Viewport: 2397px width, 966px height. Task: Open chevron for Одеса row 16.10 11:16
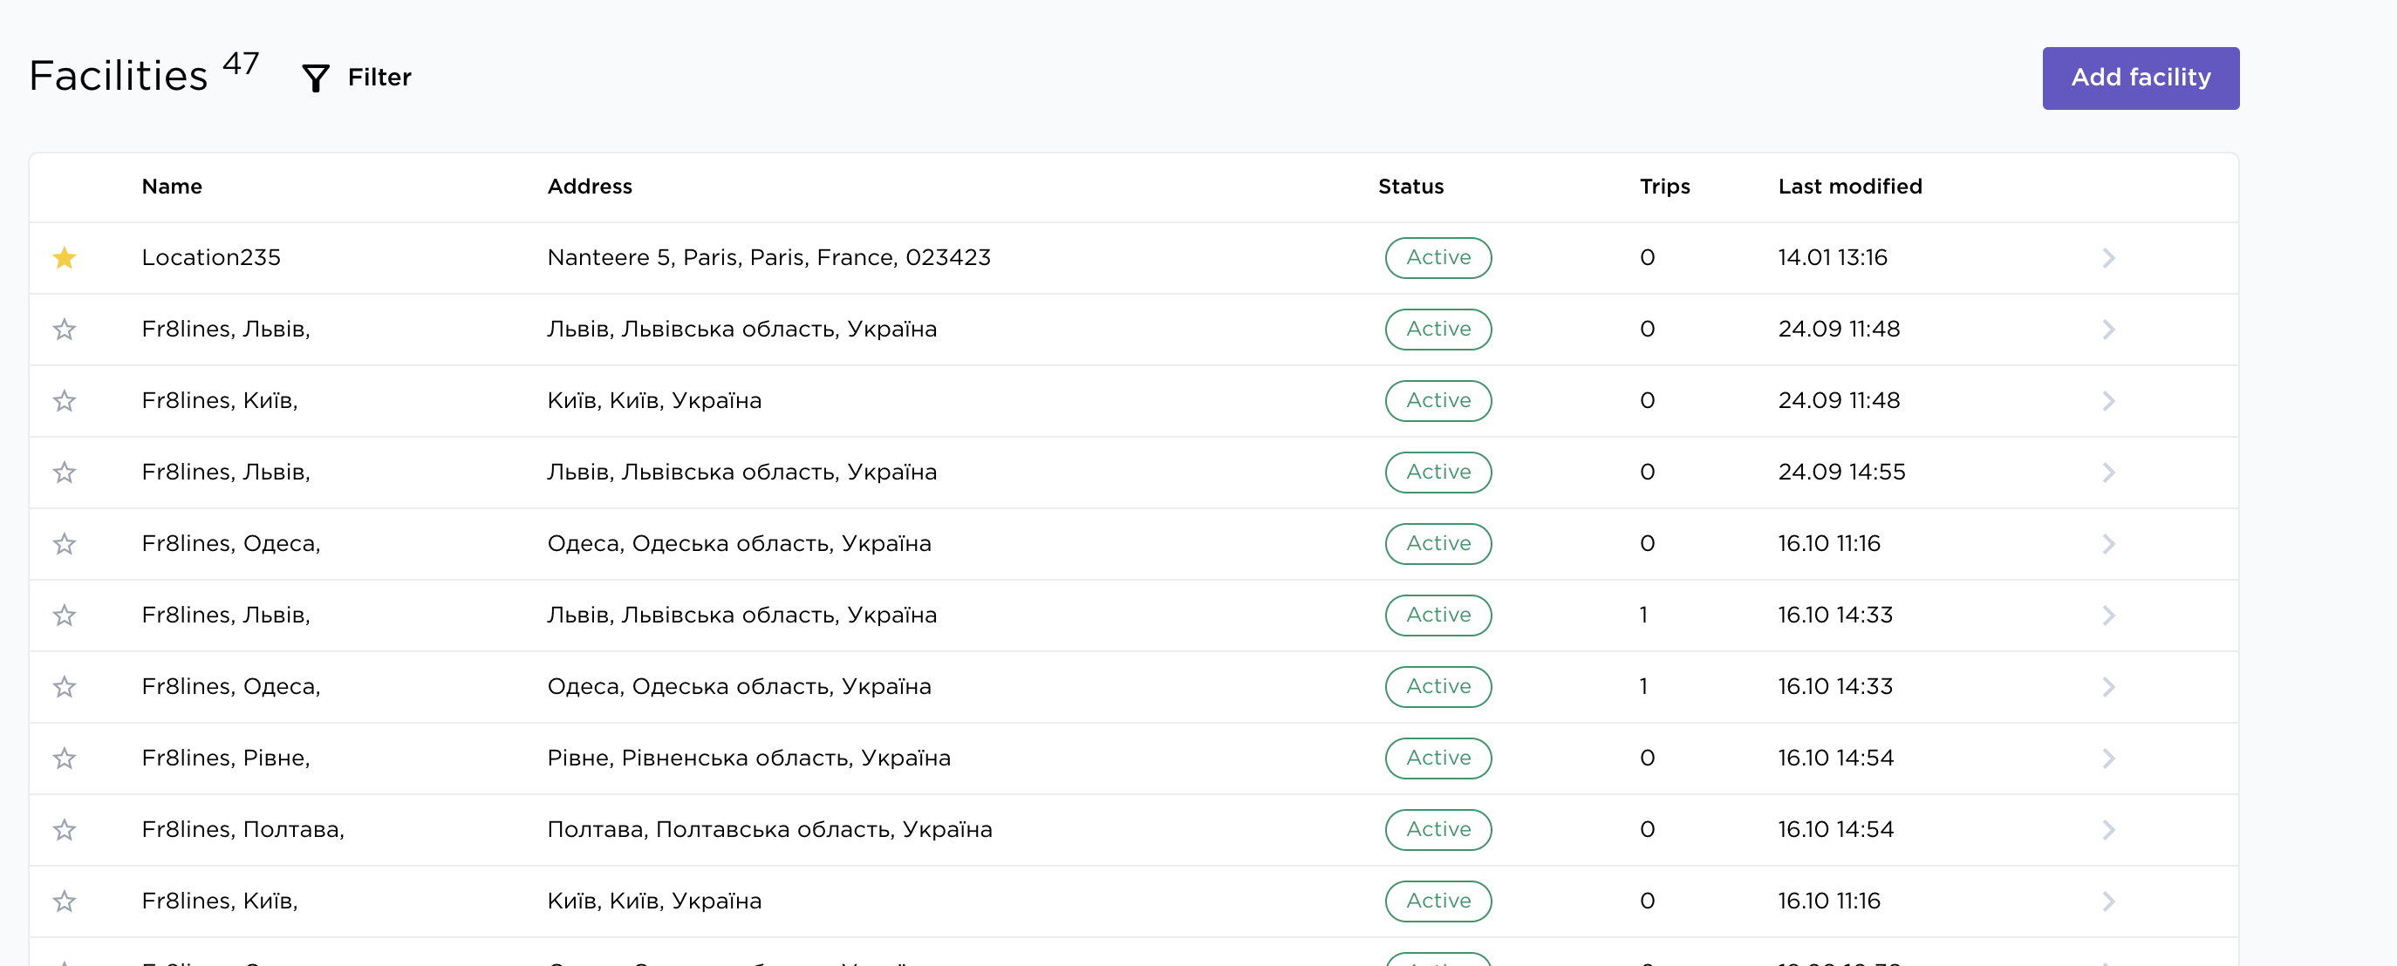pyautogui.click(x=2108, y=544)
